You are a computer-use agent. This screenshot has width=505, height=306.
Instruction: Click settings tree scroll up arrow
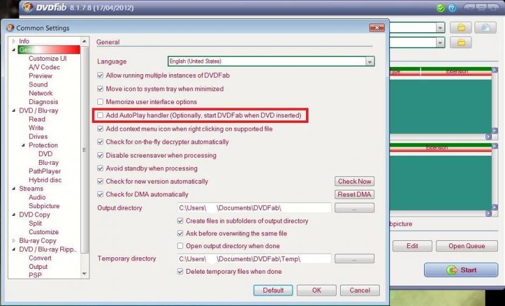click(x=85, y=41)
